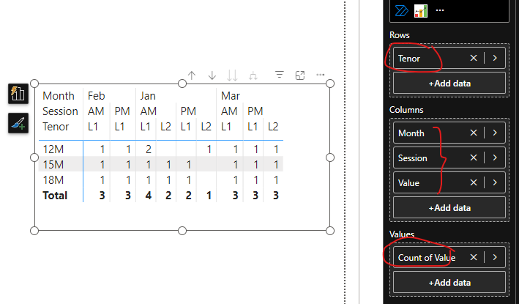Click the total value 4
519x304 pixels.
[149, 196]
